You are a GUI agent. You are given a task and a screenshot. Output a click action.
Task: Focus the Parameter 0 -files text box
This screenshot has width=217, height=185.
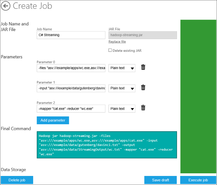[71, 68]
